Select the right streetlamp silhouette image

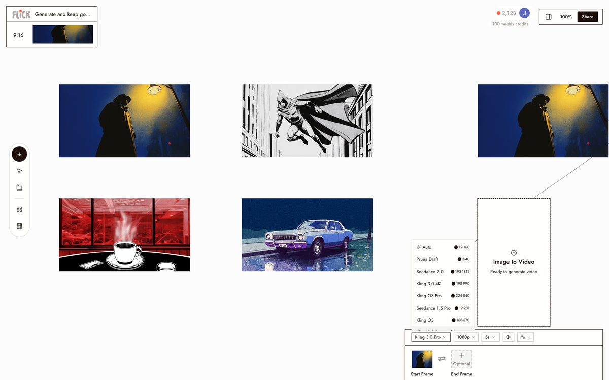click(543, 121)
